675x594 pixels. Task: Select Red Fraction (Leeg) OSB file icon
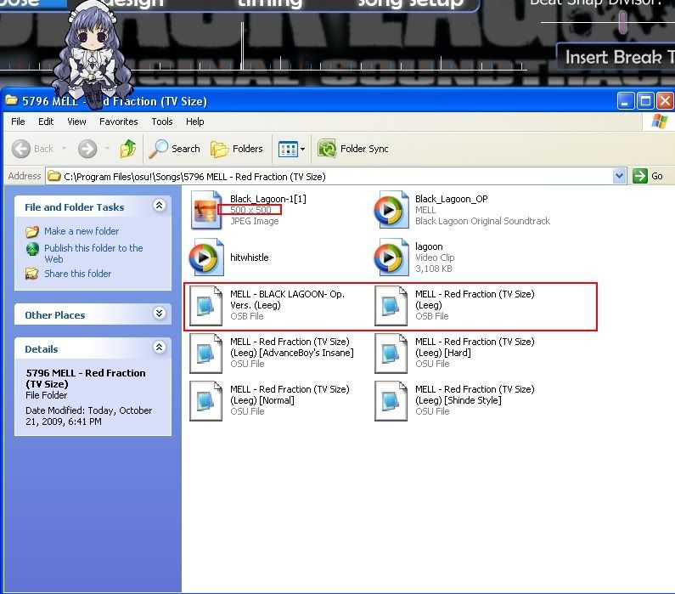(x=391, y=305)
